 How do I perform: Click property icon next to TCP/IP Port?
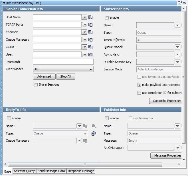pyautogui.click(x=90, y=25)
